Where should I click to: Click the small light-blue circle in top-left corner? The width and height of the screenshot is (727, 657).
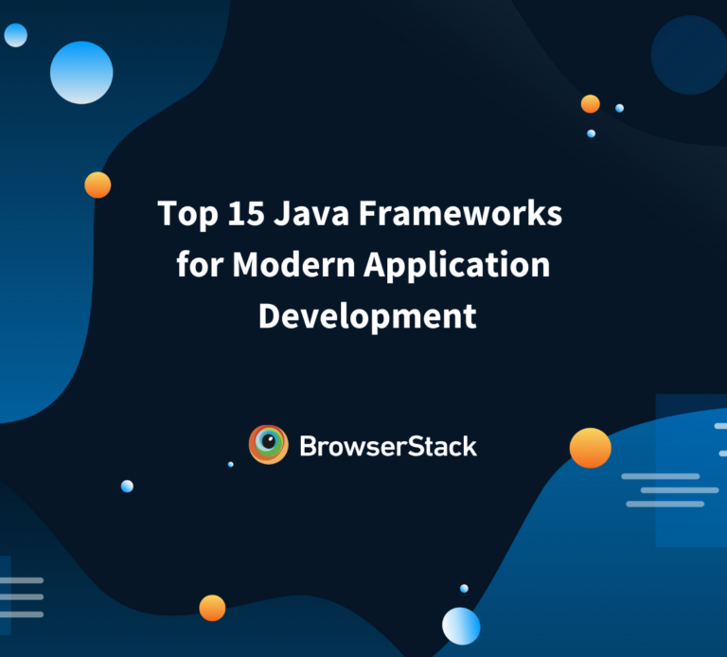[x=15, y=36]
